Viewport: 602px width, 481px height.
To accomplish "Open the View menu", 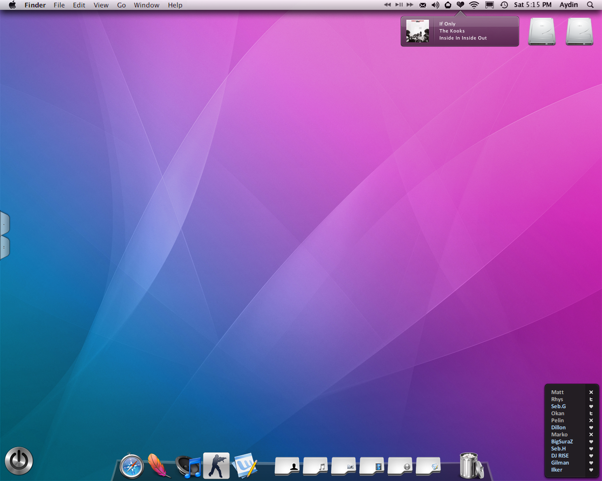I will 101,5.
